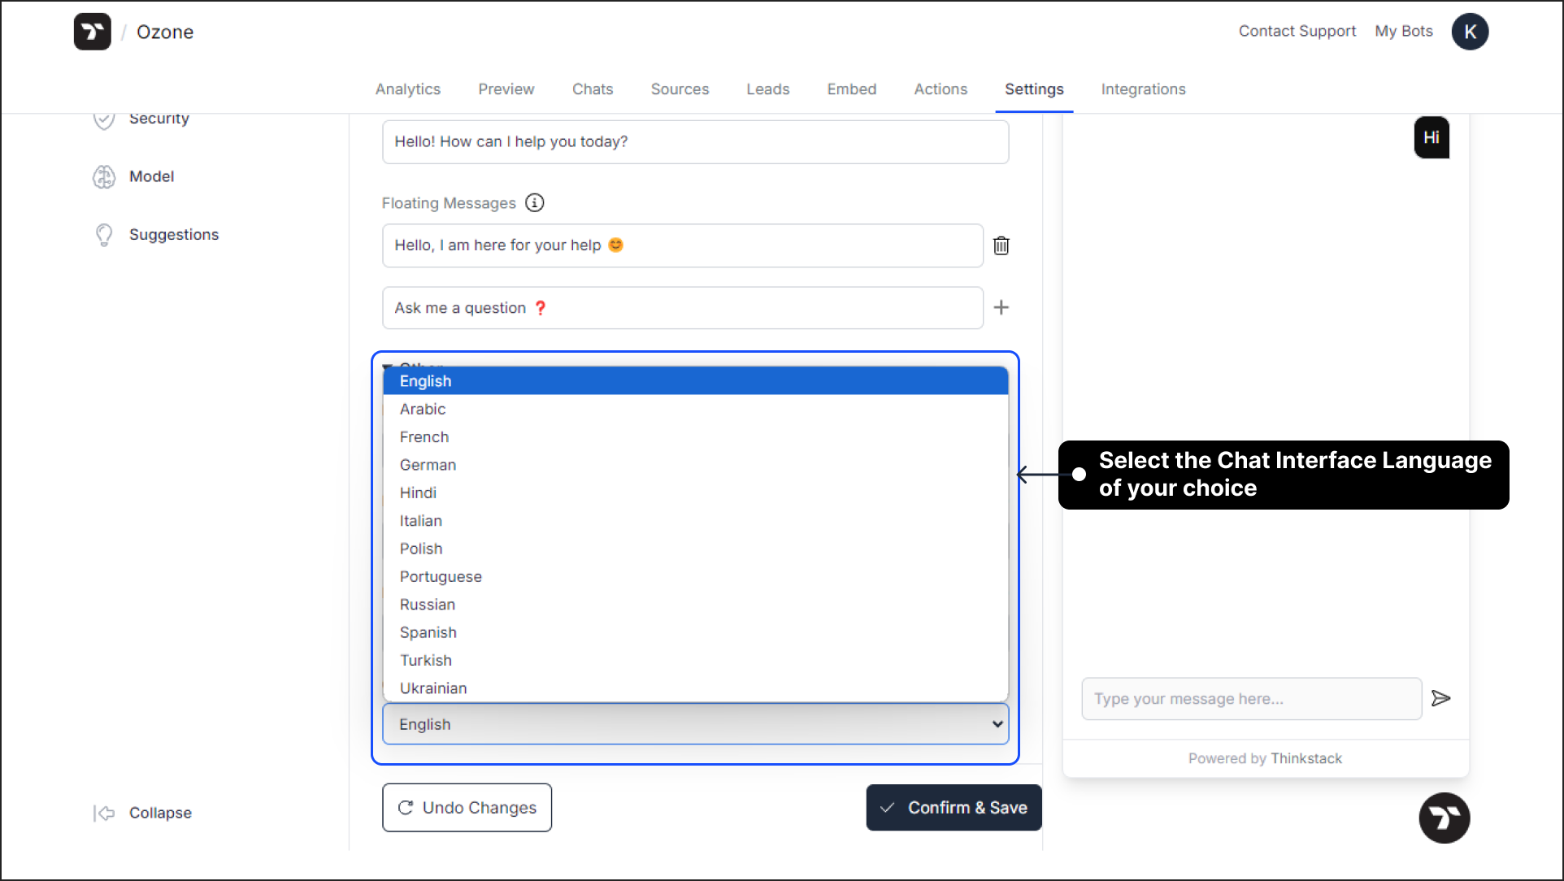Delete the 'Hello, I am here' floating message
Viewport: 1564px width, 881px height.
[1001, 245]
